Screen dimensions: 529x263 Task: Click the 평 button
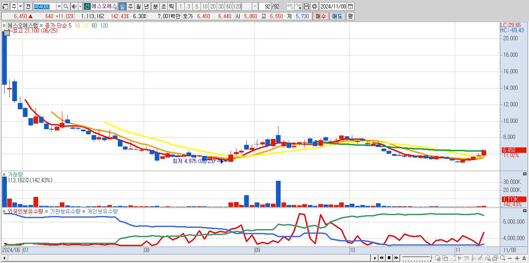click(350, 16)
